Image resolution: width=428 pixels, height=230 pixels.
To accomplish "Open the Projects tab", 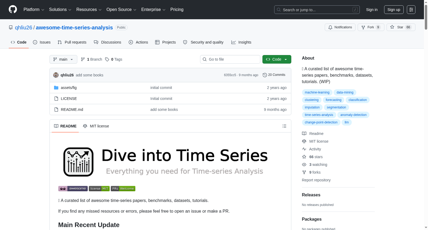I will coord(166,42).
